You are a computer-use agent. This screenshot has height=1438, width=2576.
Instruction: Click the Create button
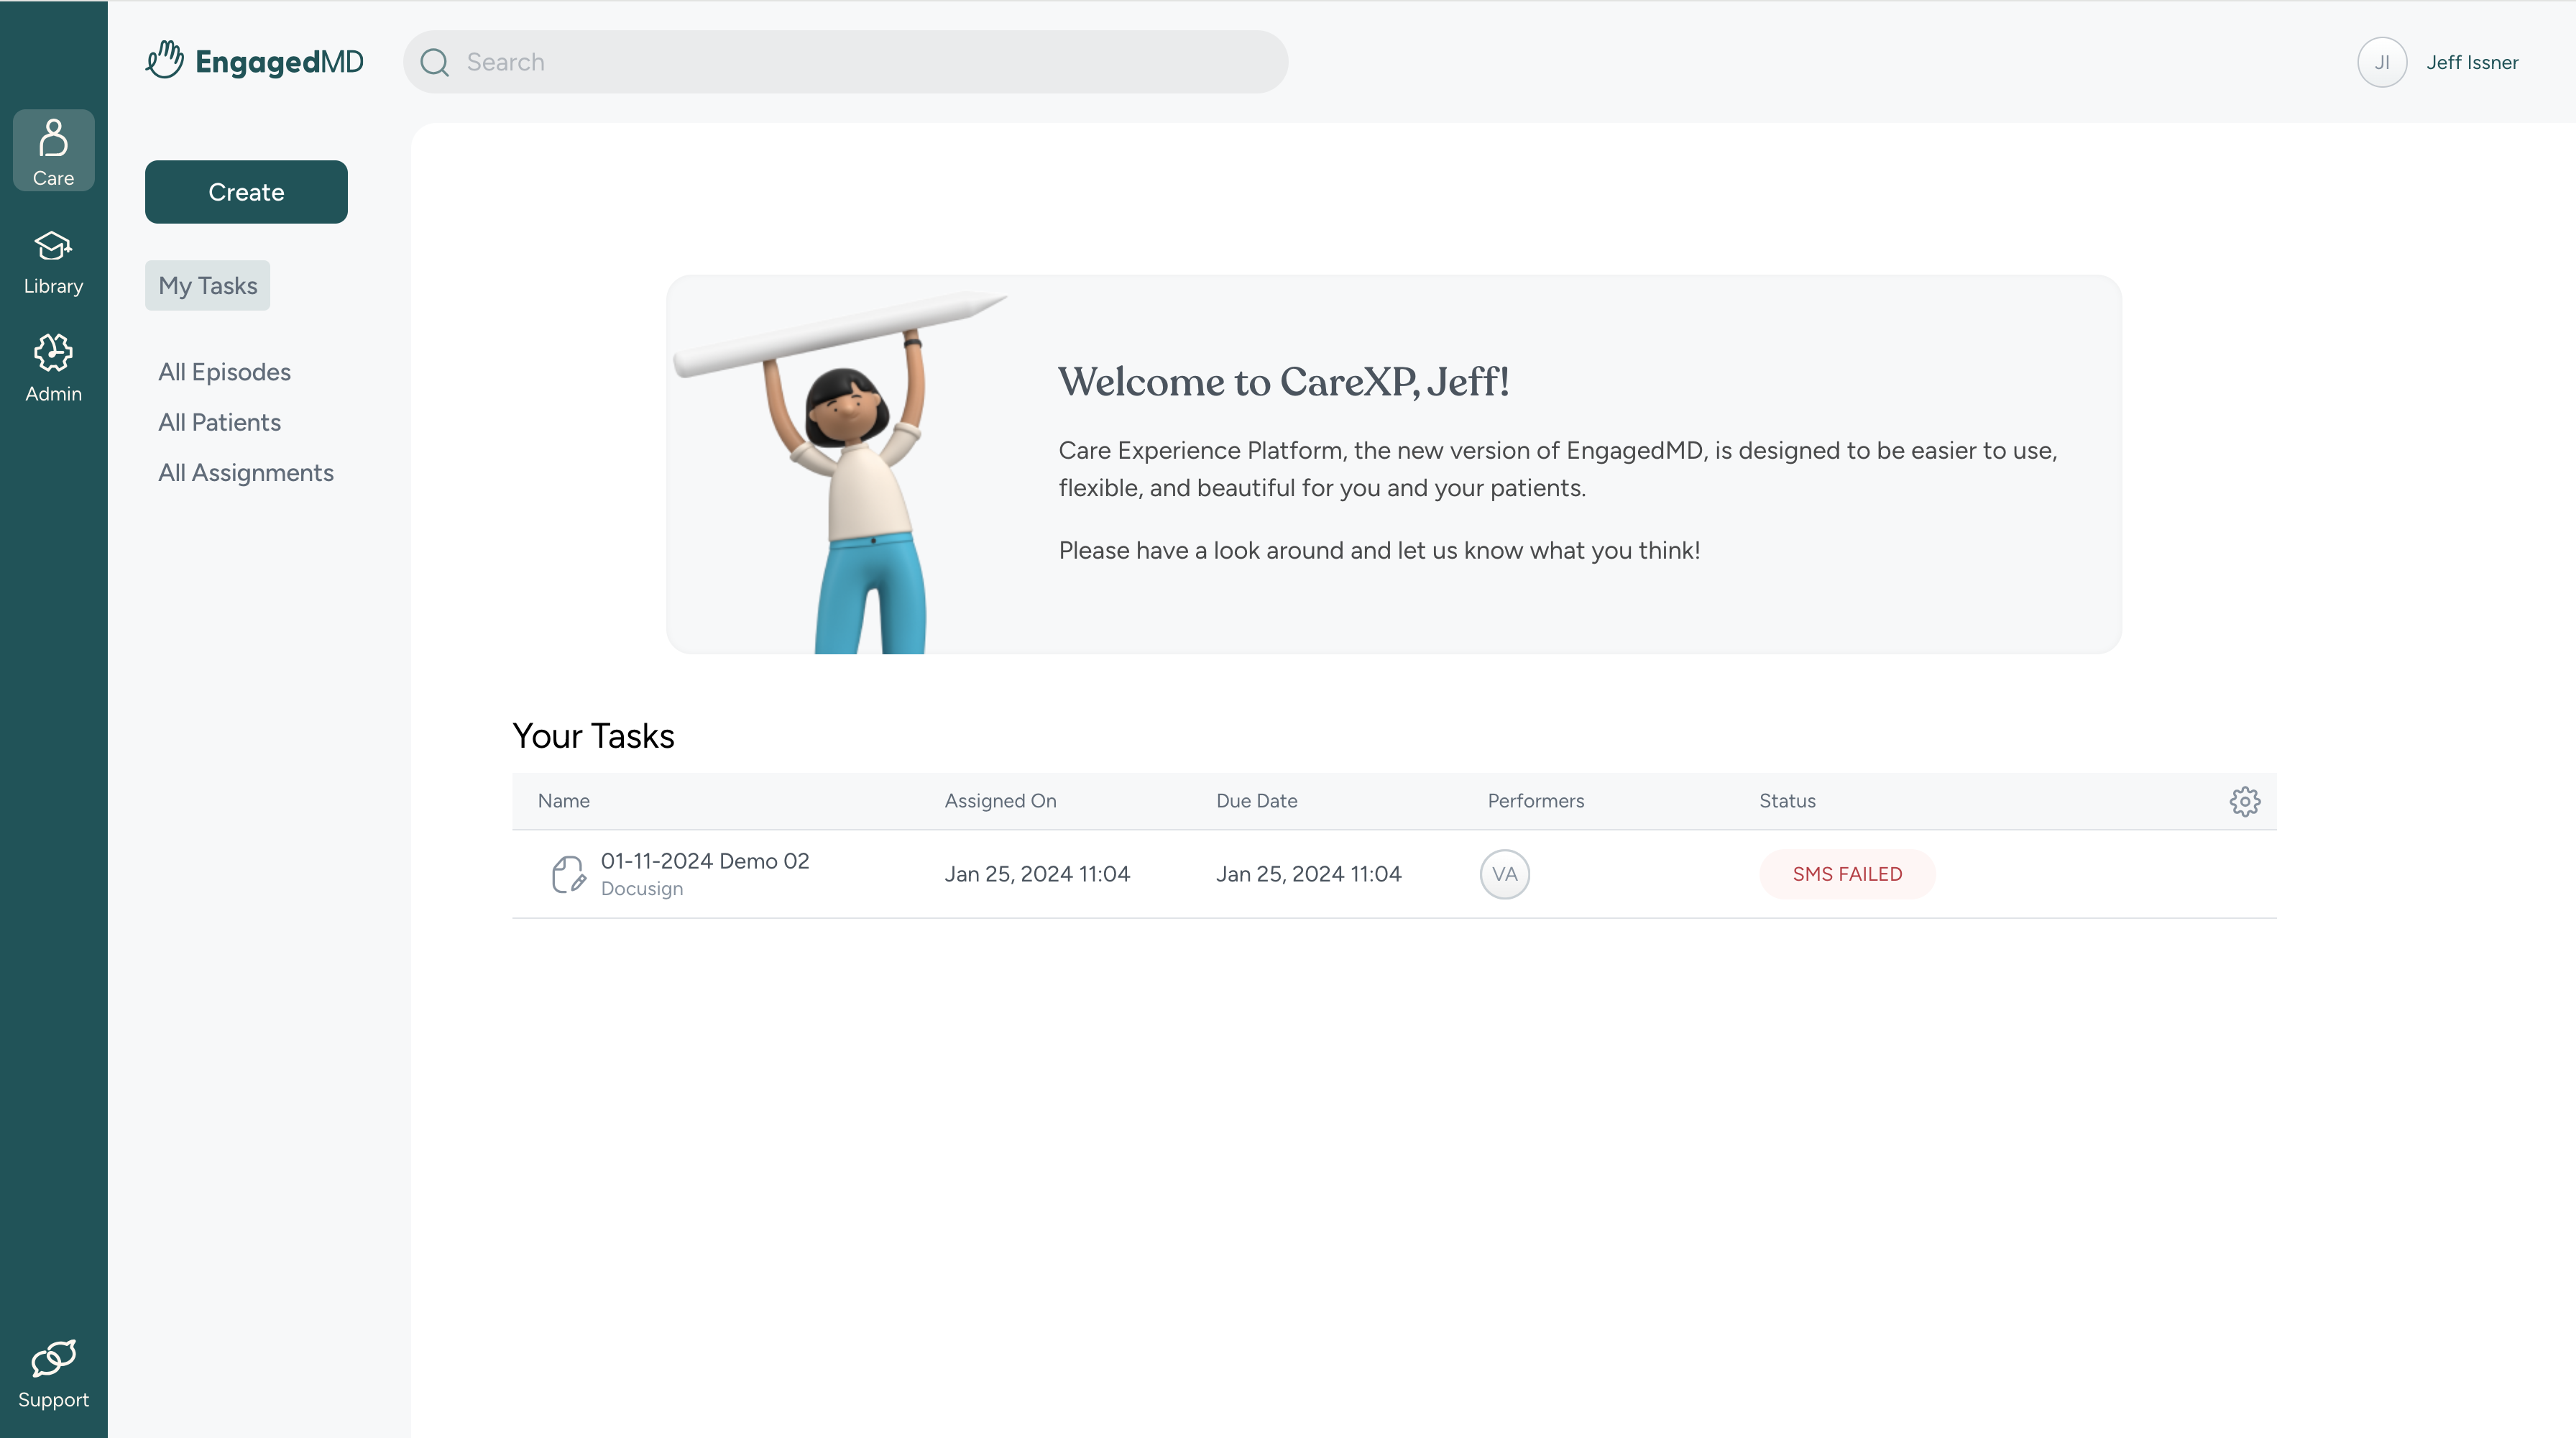click(x=246, y=192)
